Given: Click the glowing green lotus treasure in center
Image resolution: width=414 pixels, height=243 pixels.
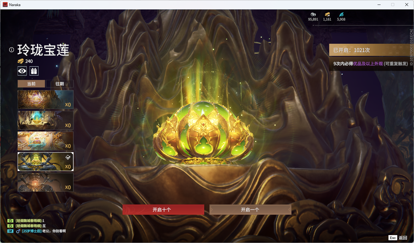Looking at the screenshot, I should pos(203,133).
